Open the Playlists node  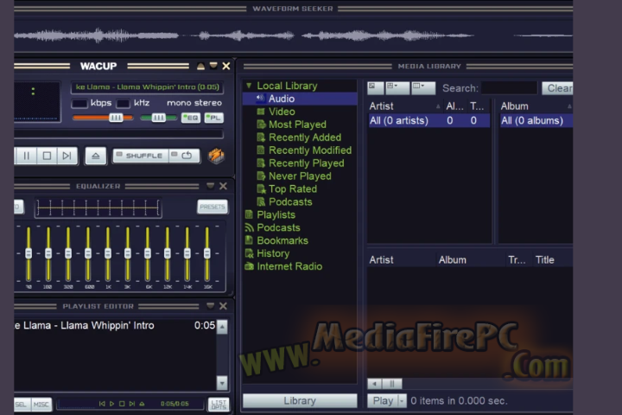(x=276, y=214)
